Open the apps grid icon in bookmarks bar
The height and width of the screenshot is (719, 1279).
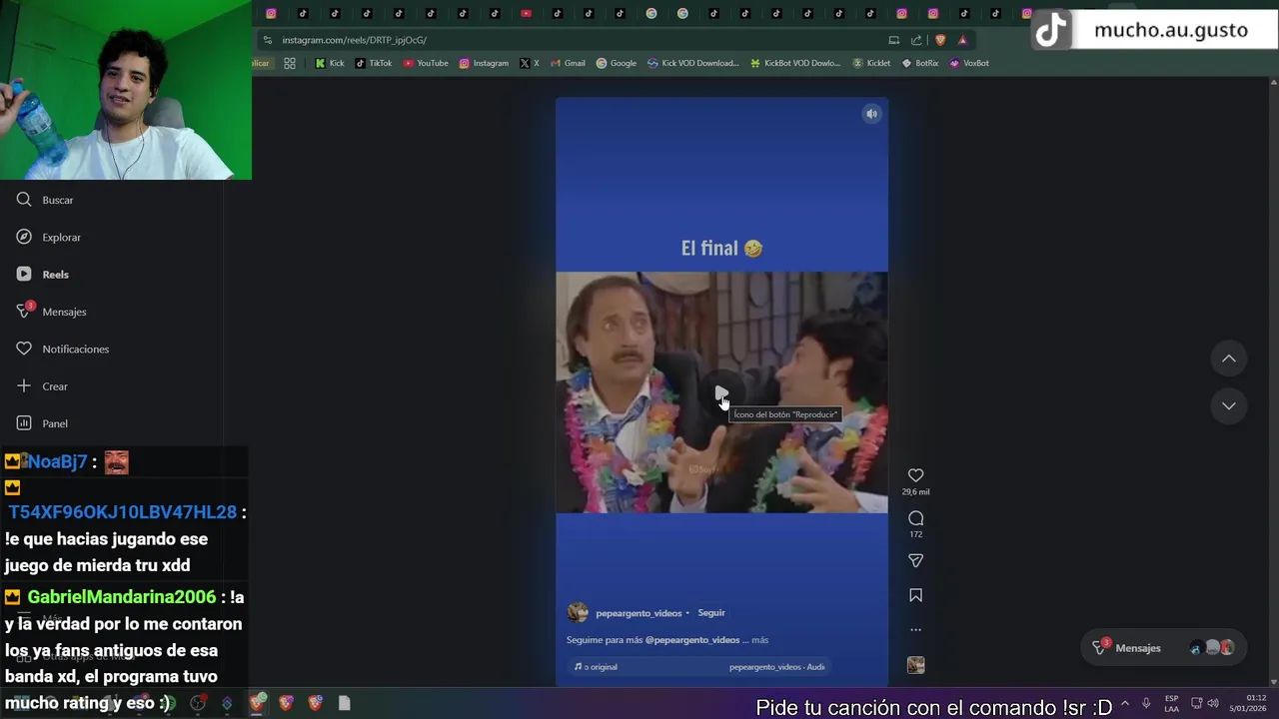(290, 63)
